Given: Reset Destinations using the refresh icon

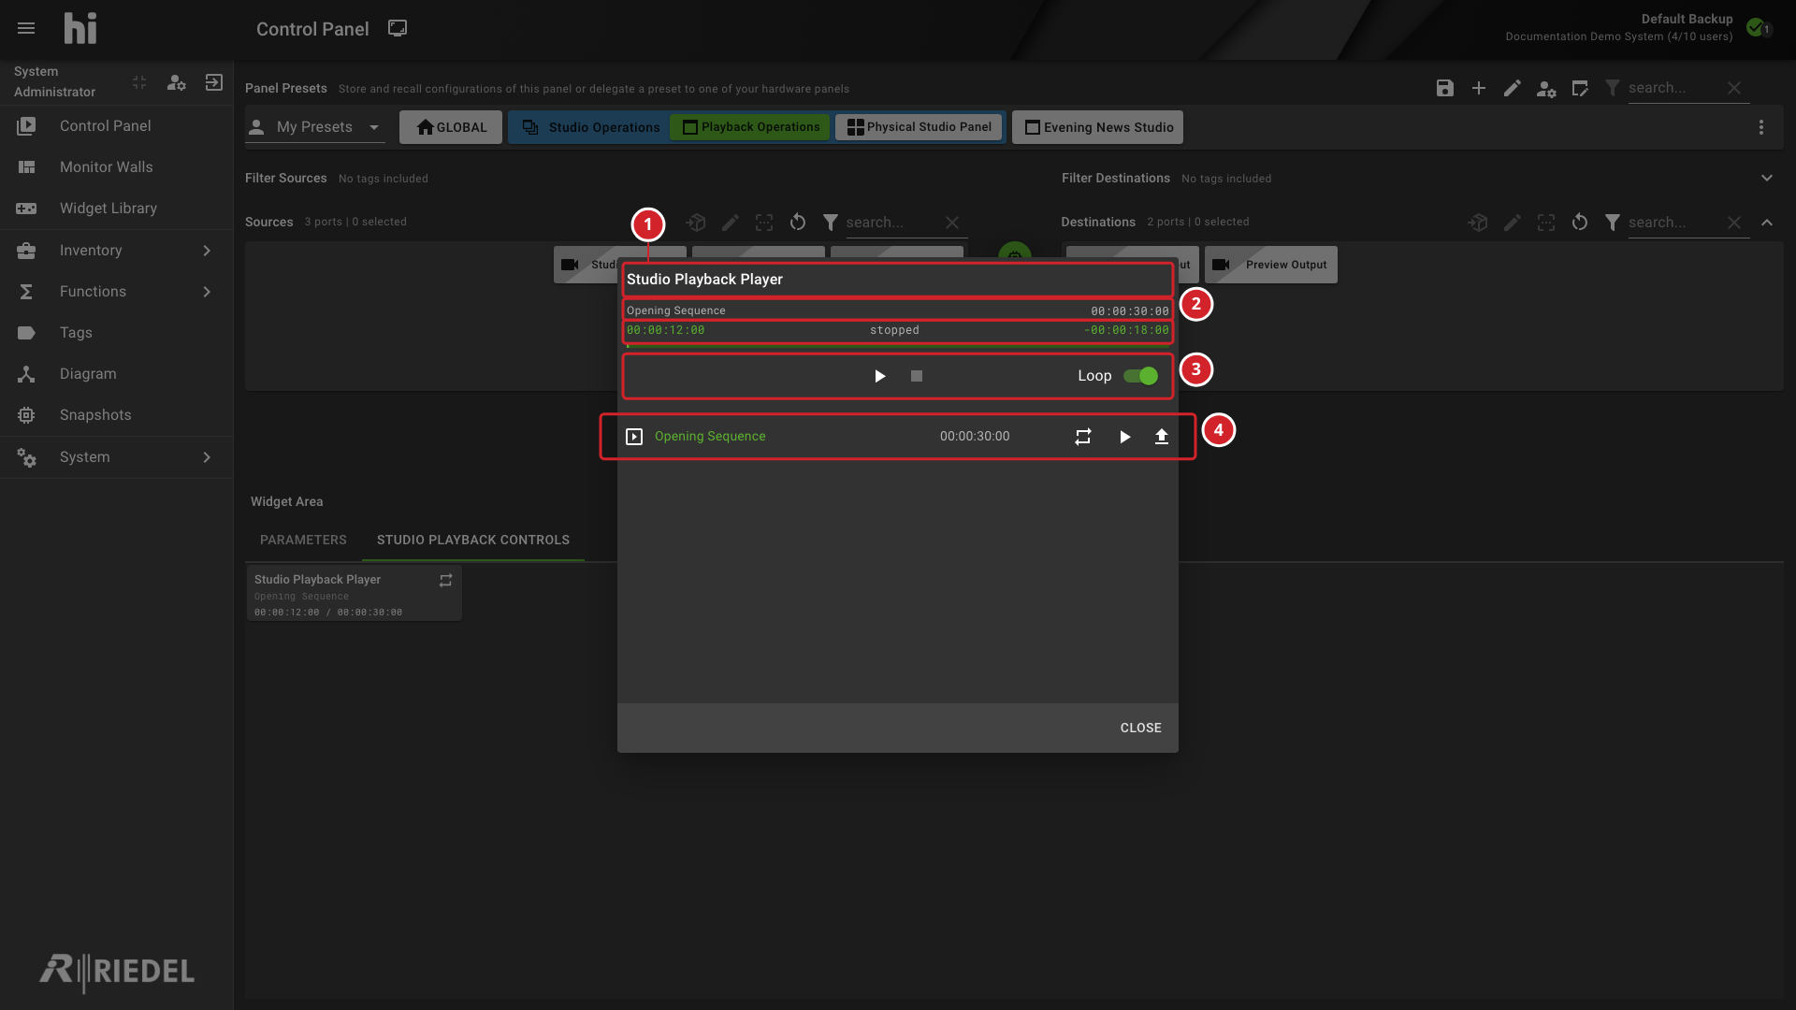Looking at the screenshot, I should (x=1580, y=223).
